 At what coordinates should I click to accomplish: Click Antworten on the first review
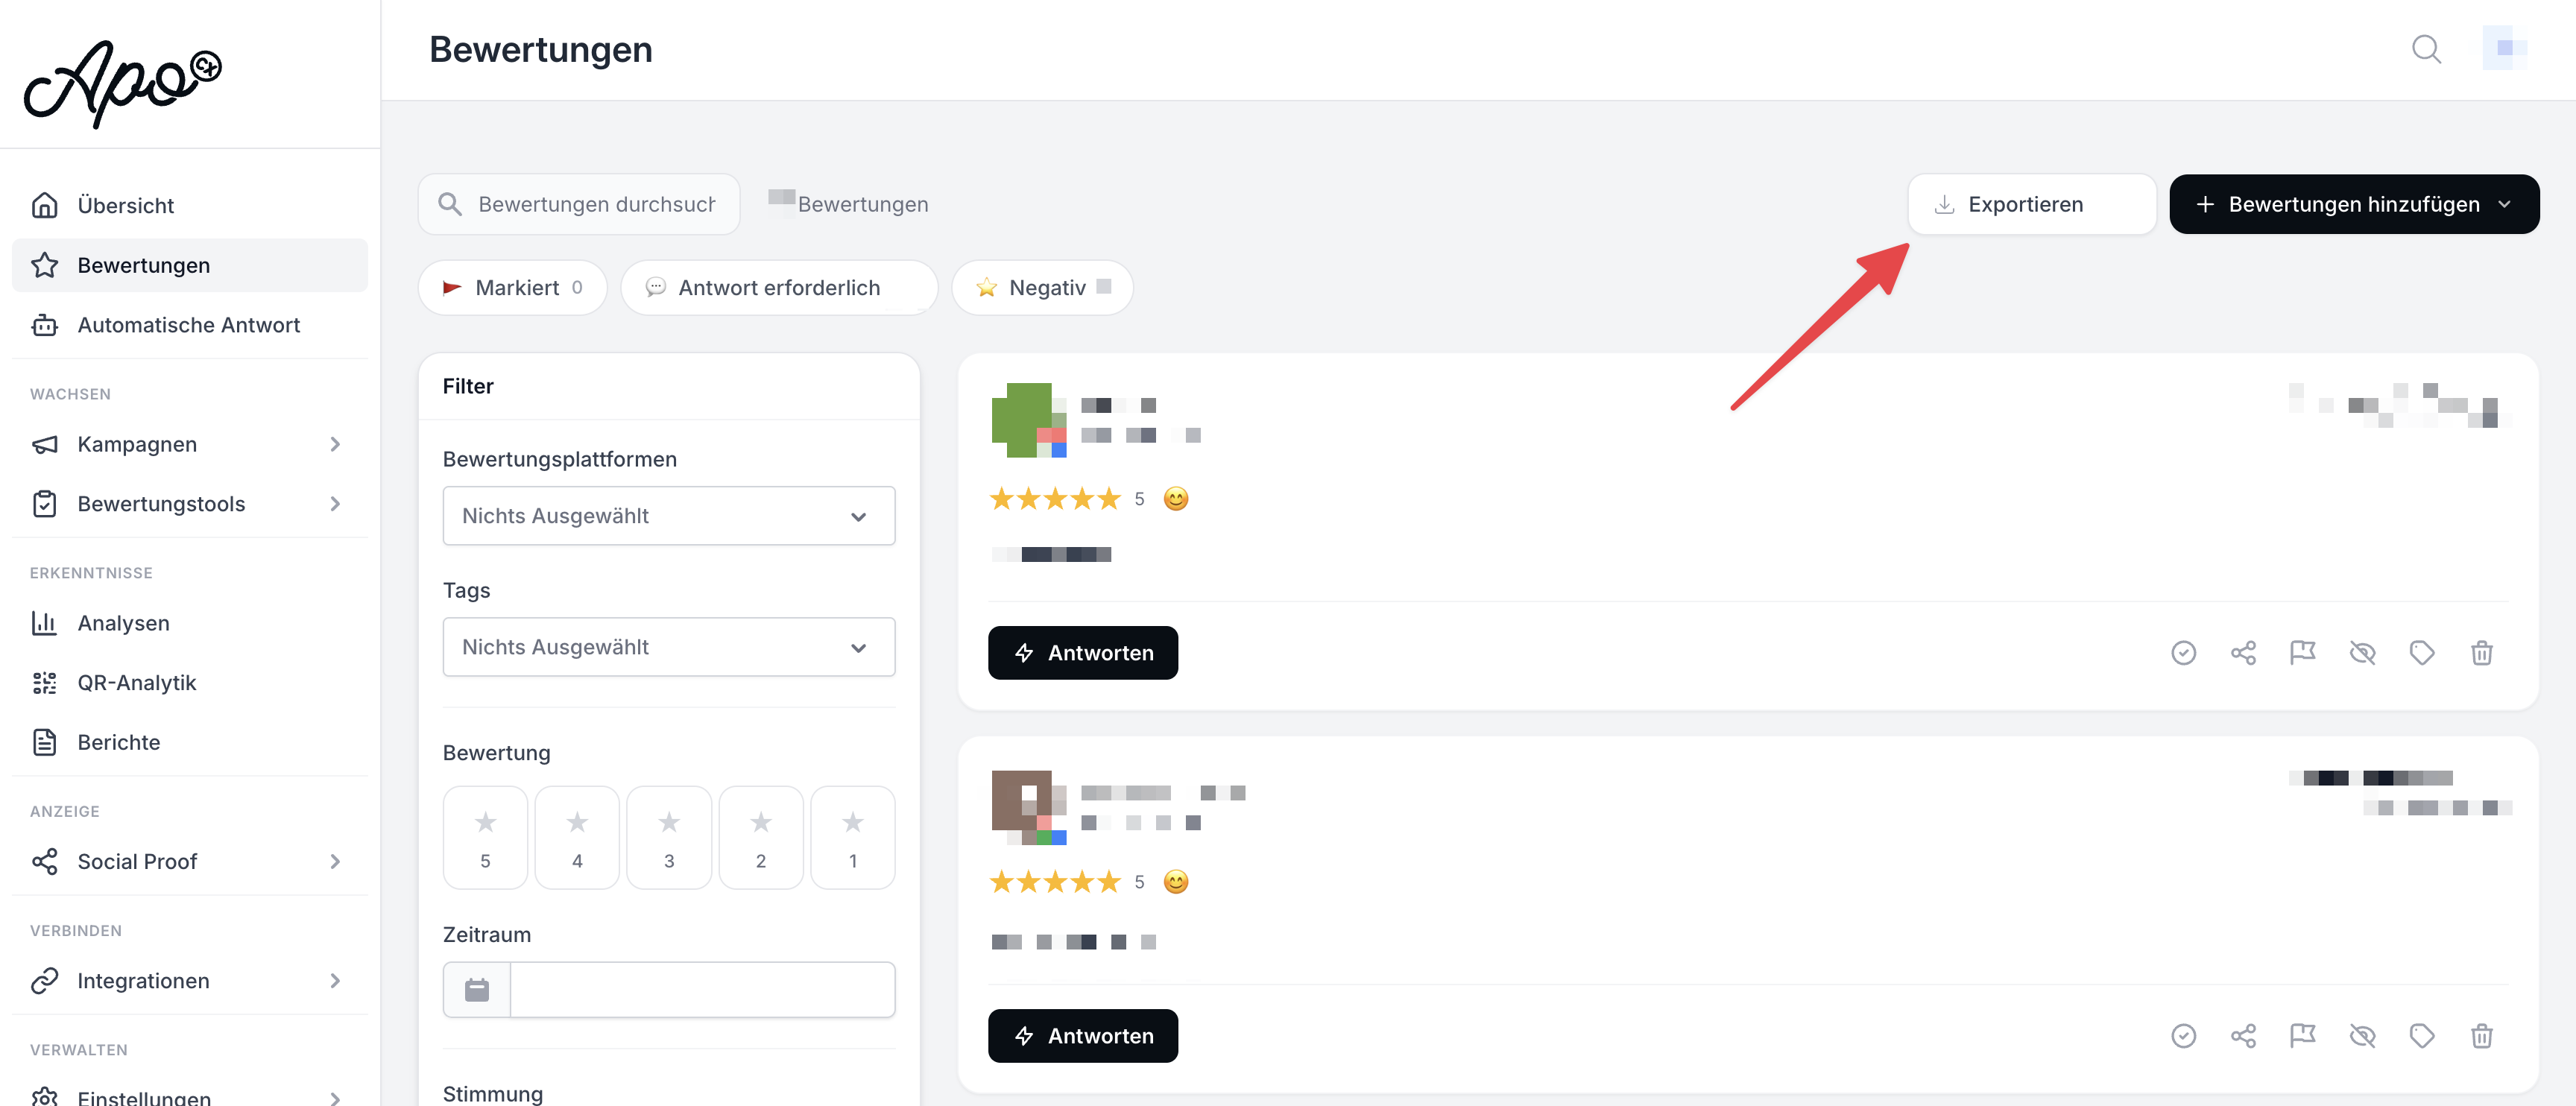1082,653
